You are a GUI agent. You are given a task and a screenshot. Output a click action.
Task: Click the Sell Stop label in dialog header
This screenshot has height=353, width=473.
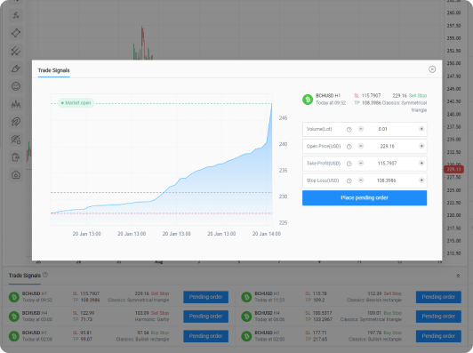click(418, 96)
